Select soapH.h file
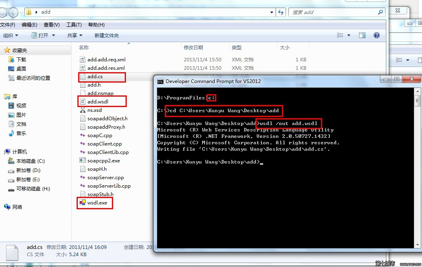 pos(97,169)
